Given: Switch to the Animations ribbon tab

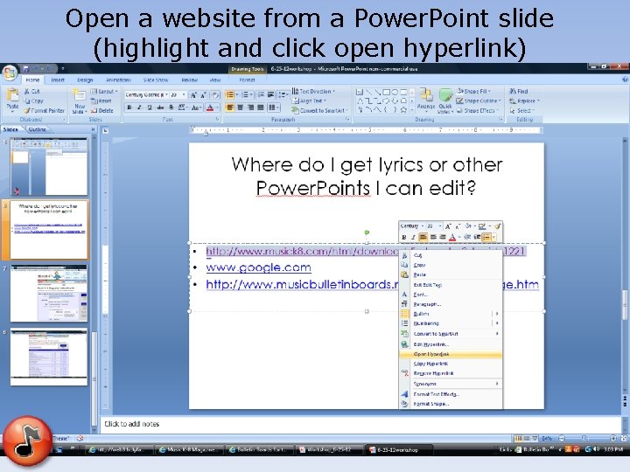Looking at the screenshot, I should (118, 80).
